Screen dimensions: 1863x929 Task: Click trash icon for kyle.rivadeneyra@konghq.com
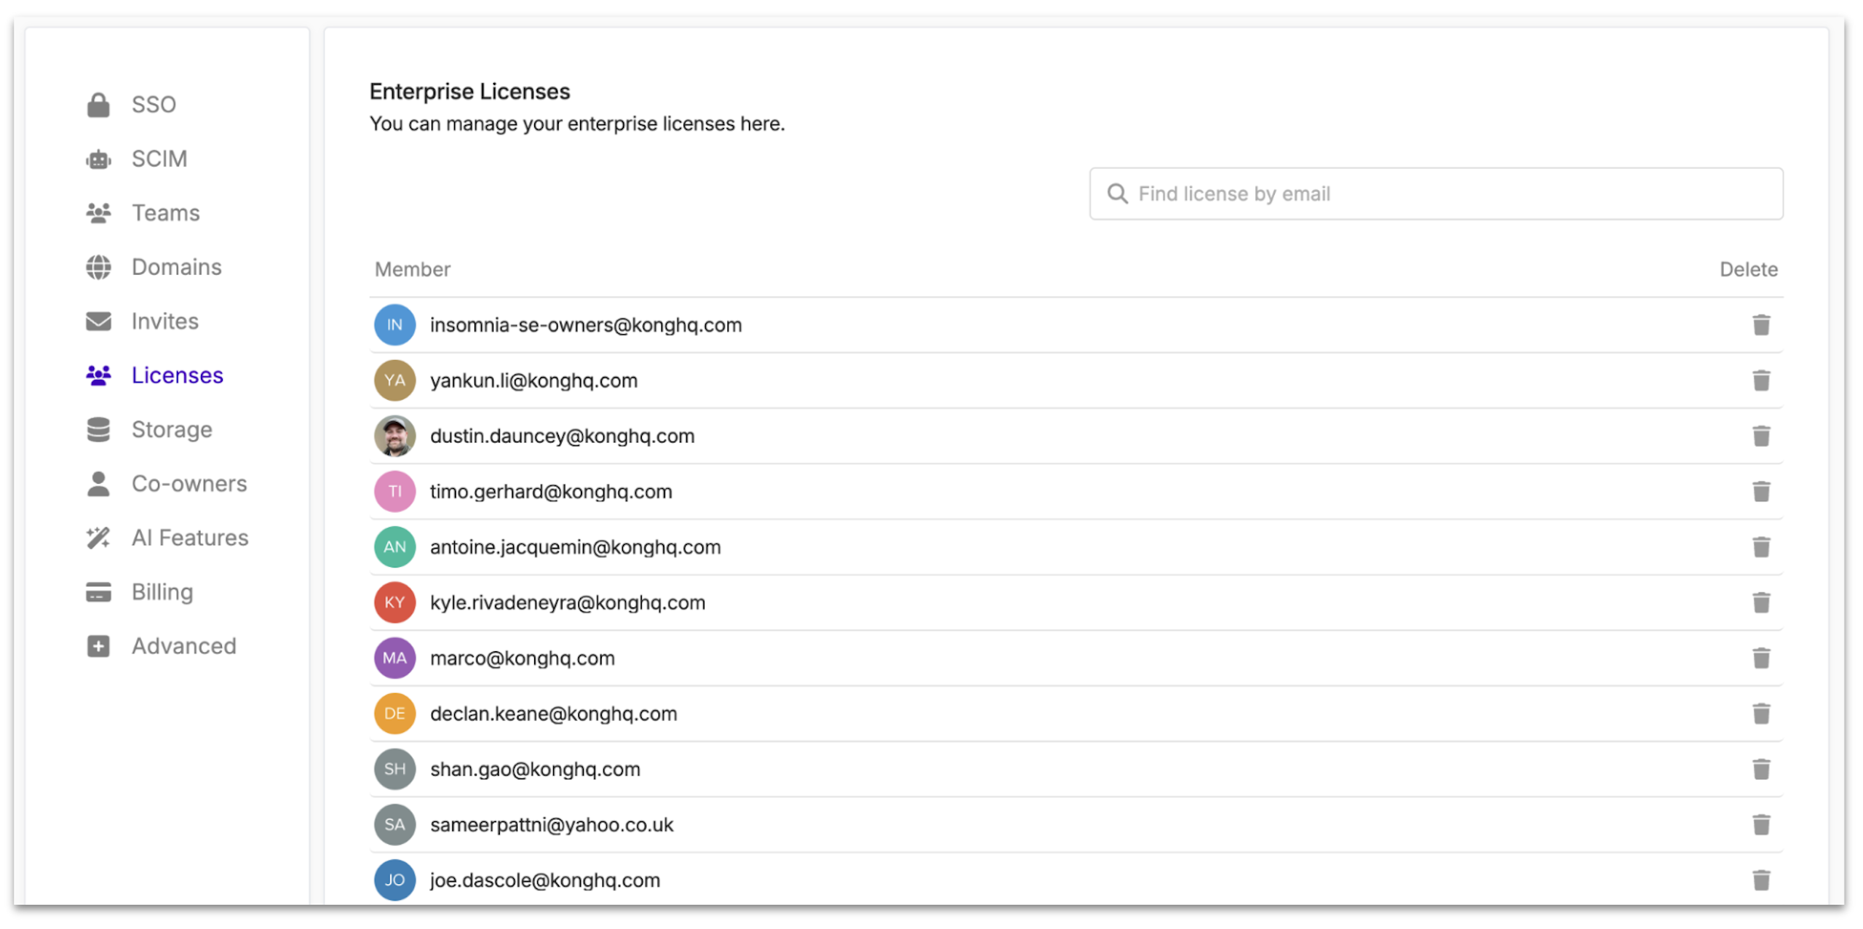[1760, 603]
